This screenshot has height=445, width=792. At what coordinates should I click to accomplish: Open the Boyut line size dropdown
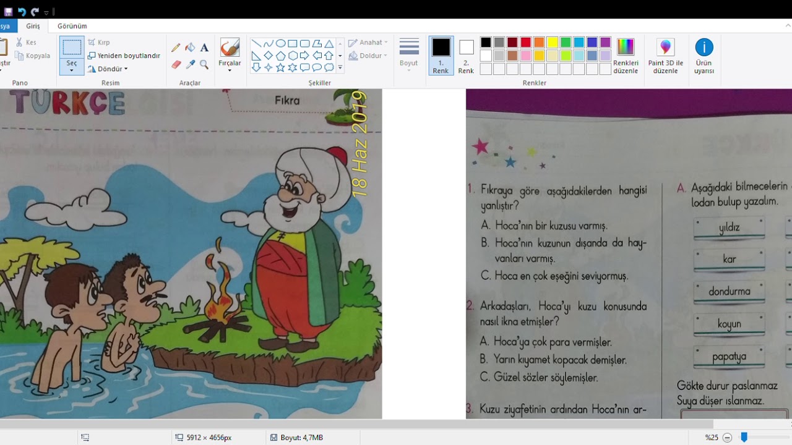click(409, 55)
